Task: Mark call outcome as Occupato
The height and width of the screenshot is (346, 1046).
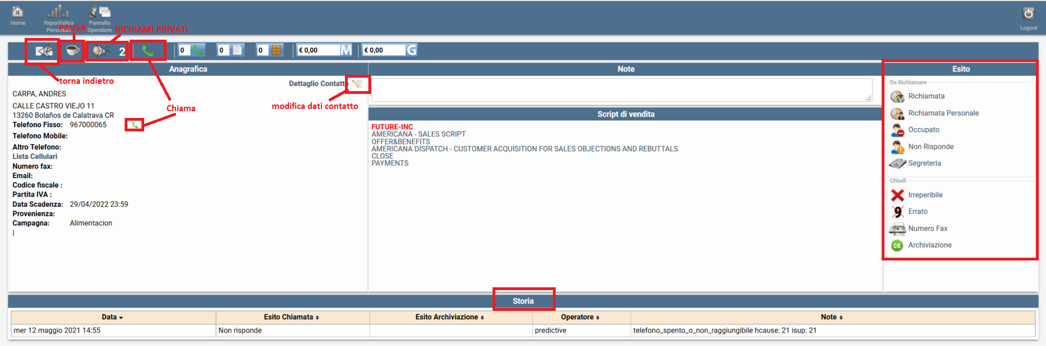Action: tap(923, 130)
